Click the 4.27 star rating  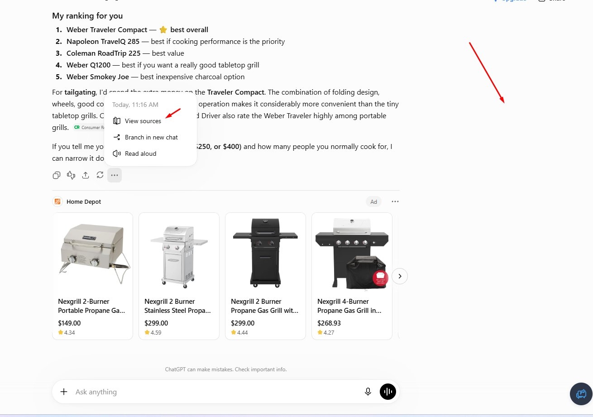[326, 332]
